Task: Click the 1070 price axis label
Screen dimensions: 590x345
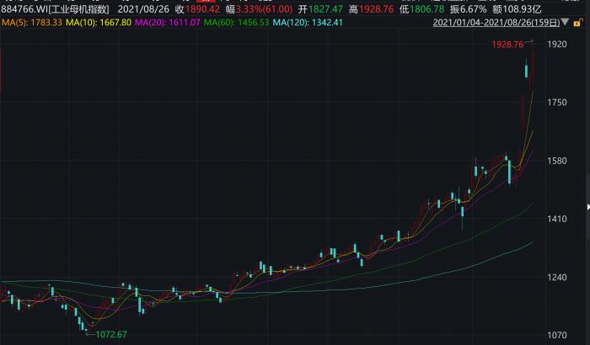Action: coord(557,335)
